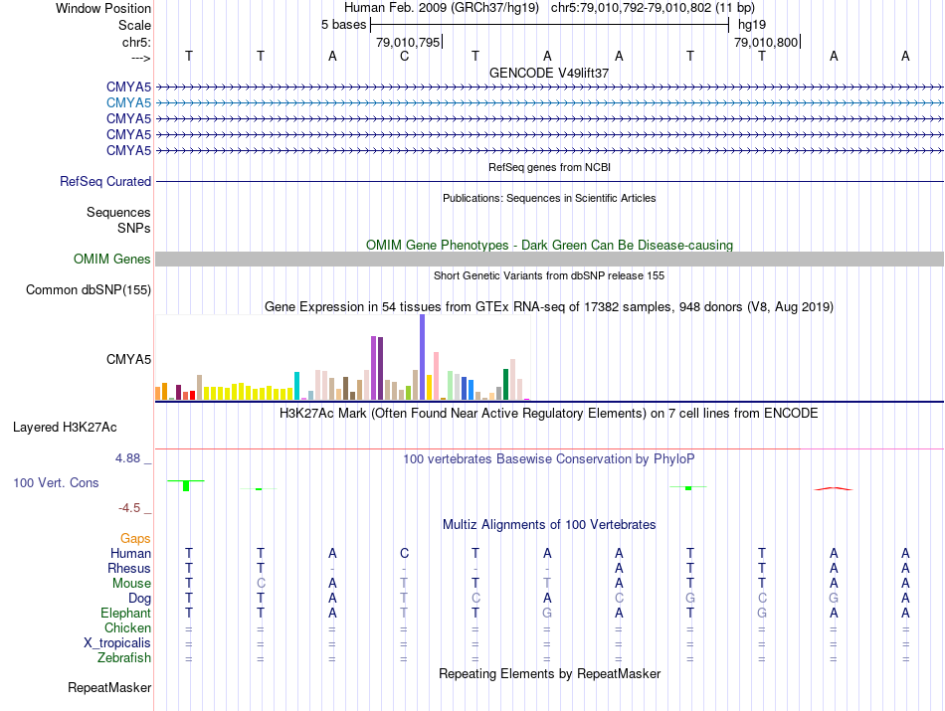
Task: Open 100 vertebrates Basewise Conservation by PhyloP title
Action: point(549,459)
